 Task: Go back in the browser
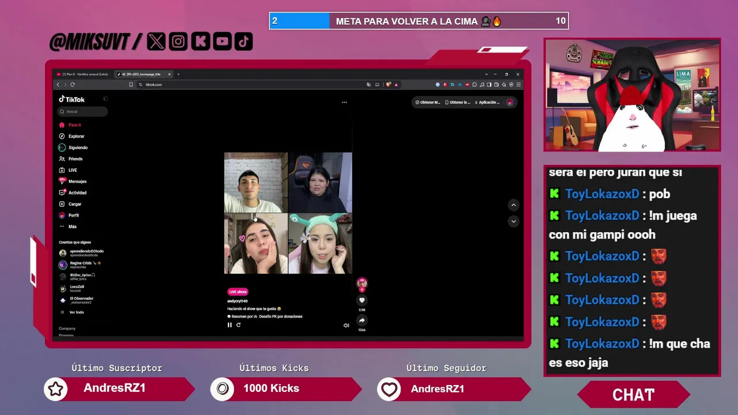58,85
